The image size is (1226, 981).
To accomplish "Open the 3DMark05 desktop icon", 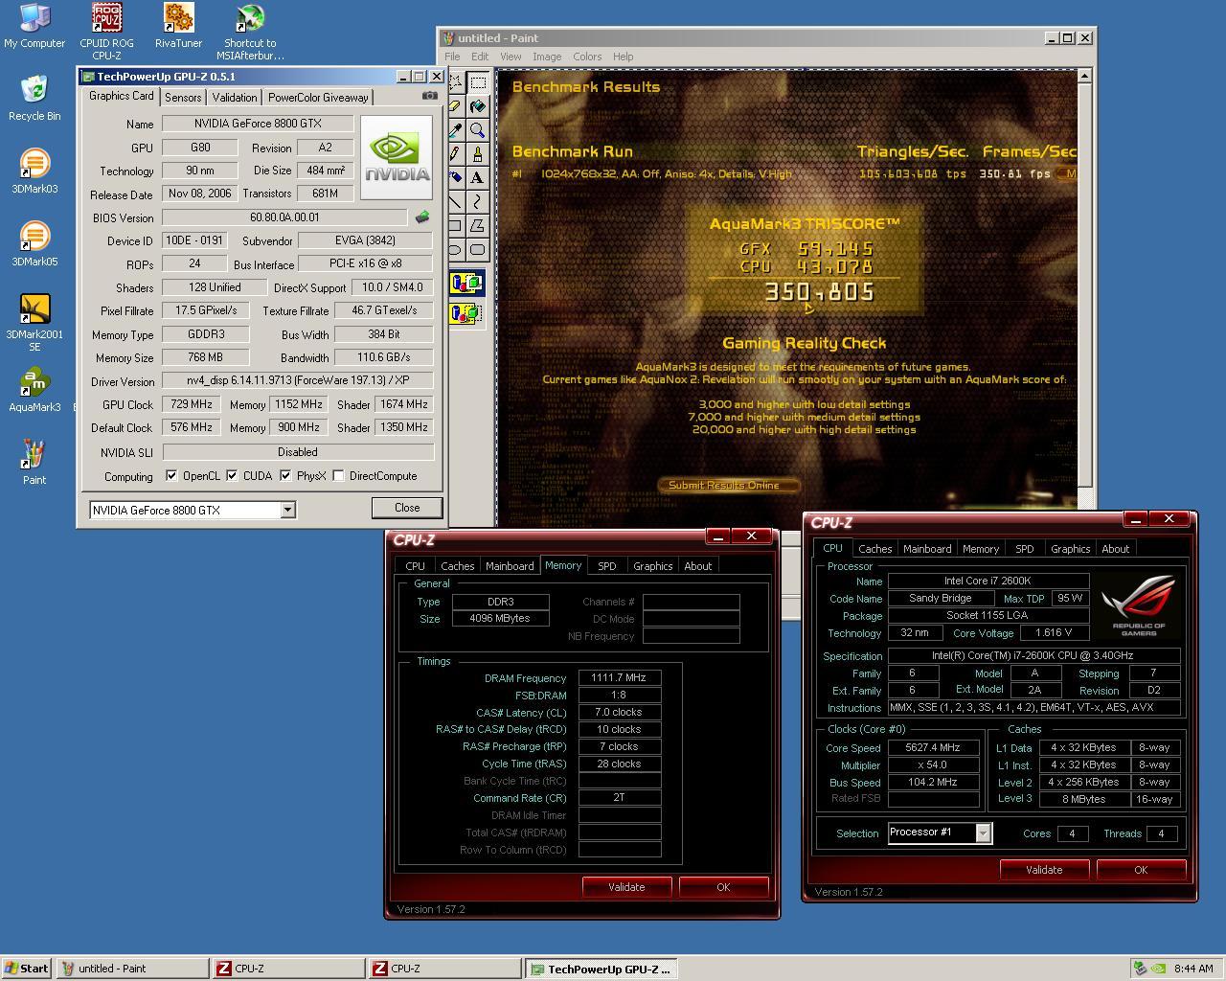I will click(34, 244).
